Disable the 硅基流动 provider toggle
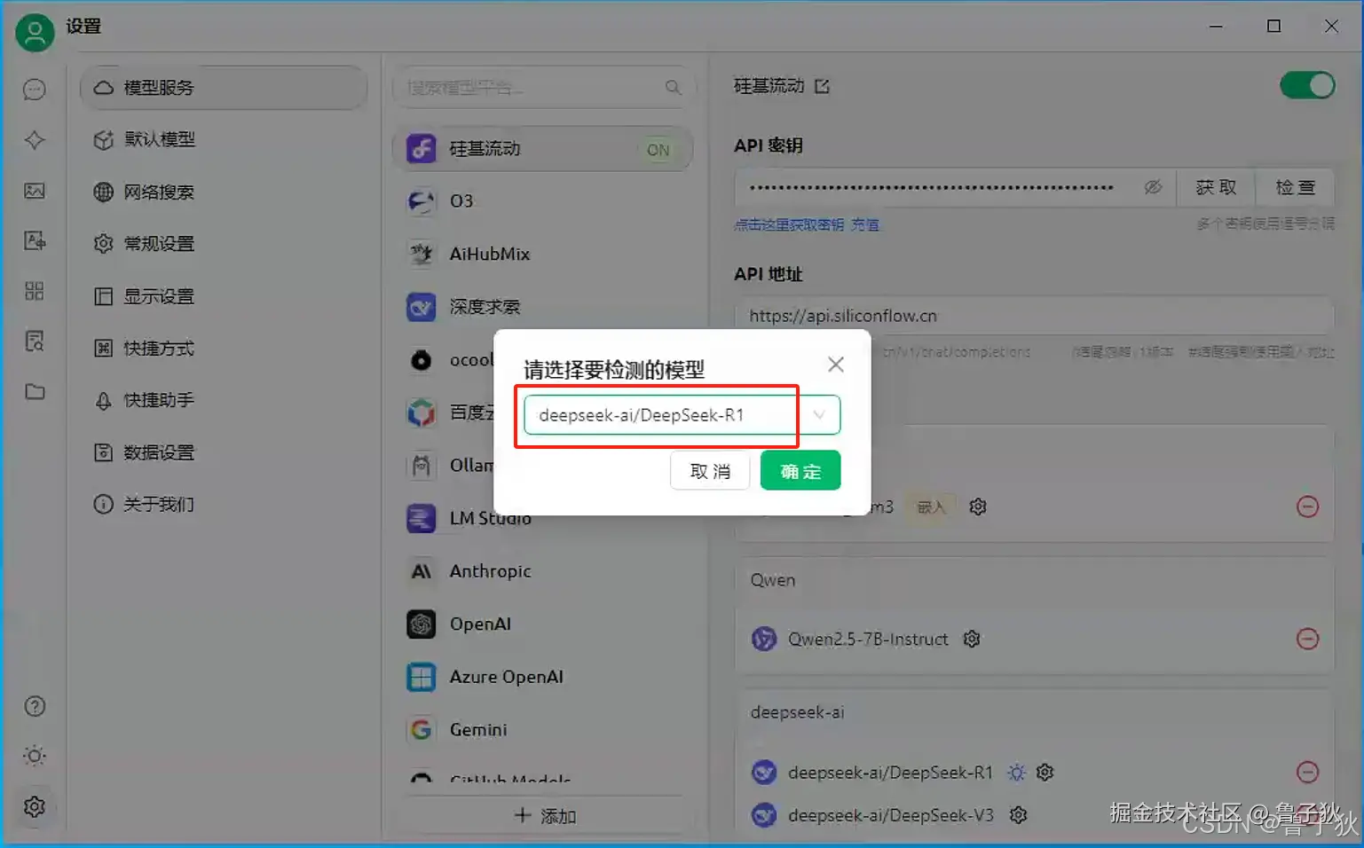 [1306, 85]
